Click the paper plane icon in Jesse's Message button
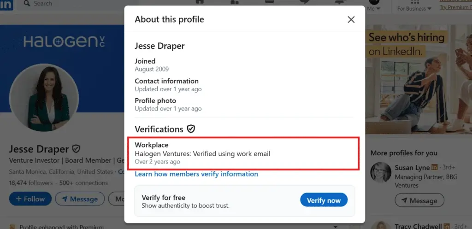 click(x=65, y=199)
